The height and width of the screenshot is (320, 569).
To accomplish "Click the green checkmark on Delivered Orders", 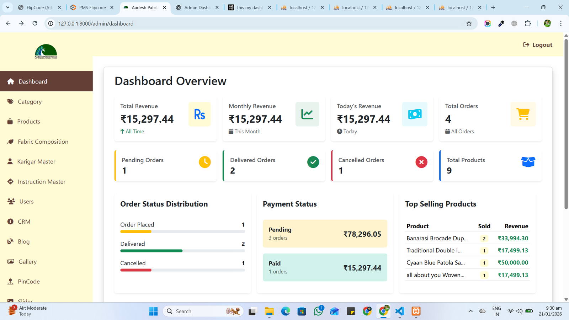I will pos(313,162).
